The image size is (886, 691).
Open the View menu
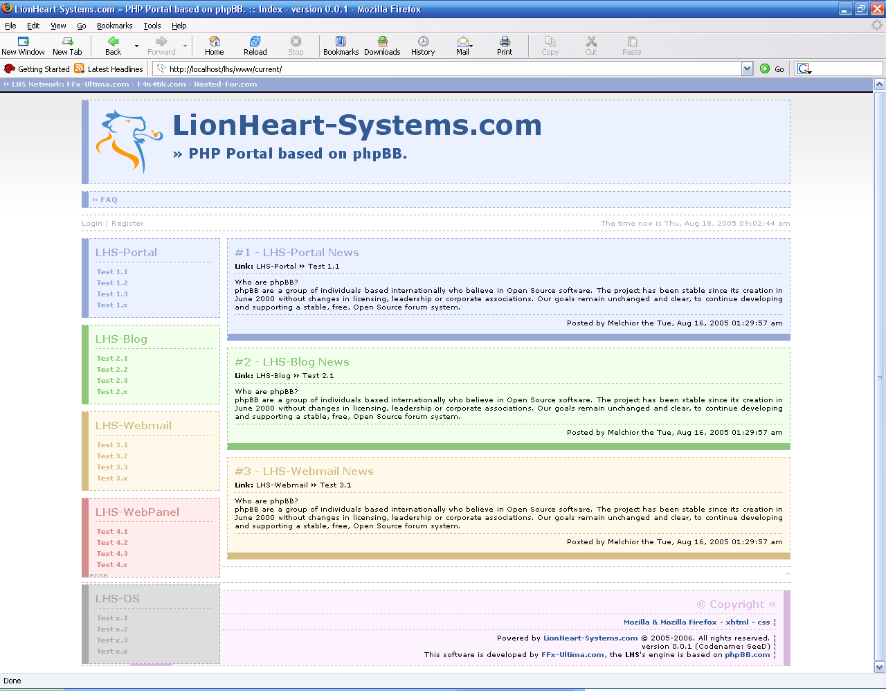[x=58, y=26]
